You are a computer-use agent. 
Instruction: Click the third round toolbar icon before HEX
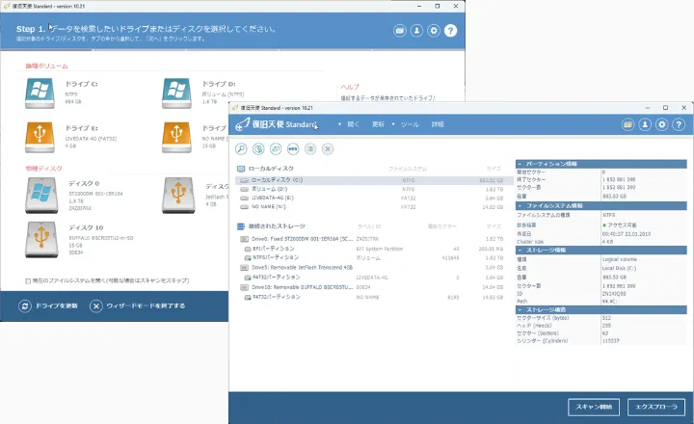point(276,149)
